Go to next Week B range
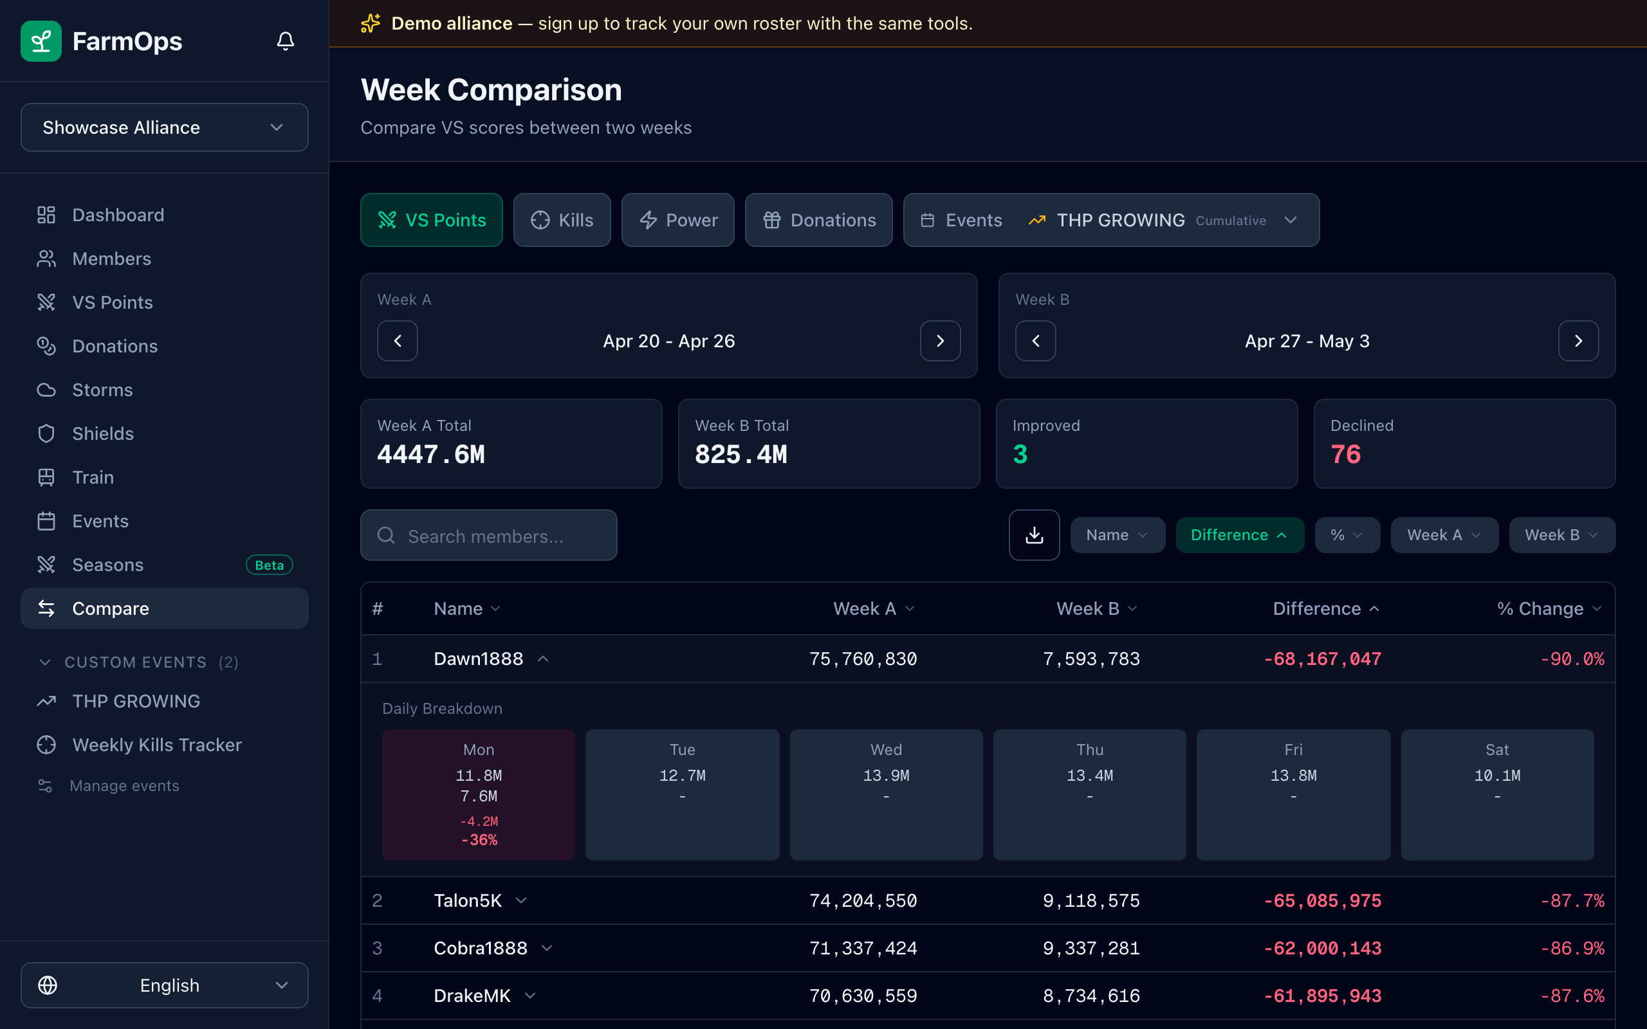Viewport: 1647px width, 1029px height. 1578,341
